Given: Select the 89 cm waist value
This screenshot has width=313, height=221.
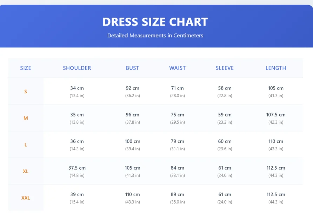Looking at the screenshot, I should [x=177, y=194].
